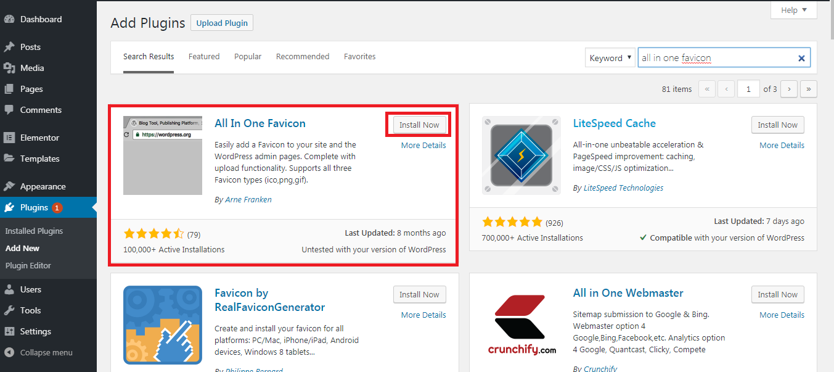Open All in One Webmaster title link

click(628, 293)
